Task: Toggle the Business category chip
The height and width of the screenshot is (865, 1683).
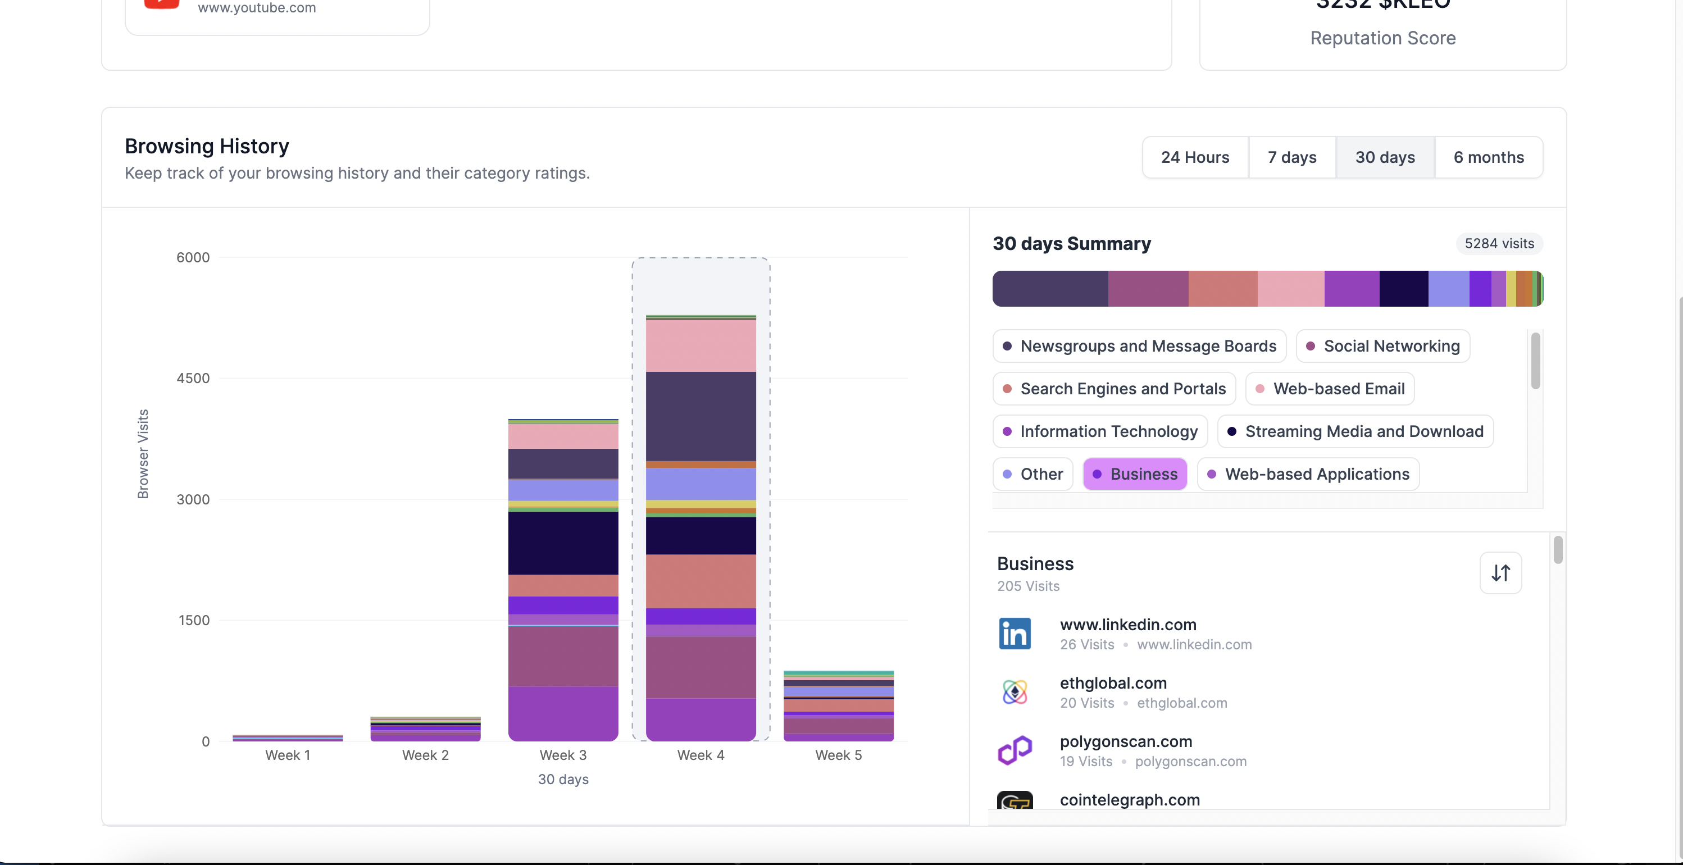Action: pos(1135,474)
